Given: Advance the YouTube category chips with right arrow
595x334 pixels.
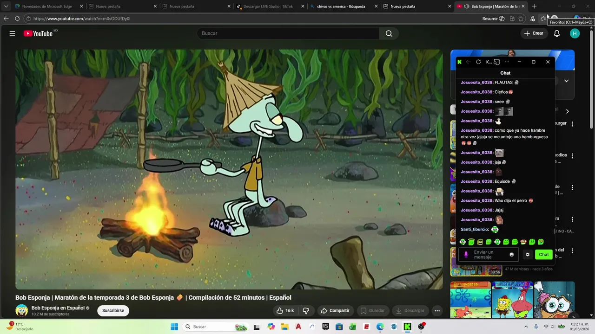Looking at the screenshot, I should pos(567,111).
